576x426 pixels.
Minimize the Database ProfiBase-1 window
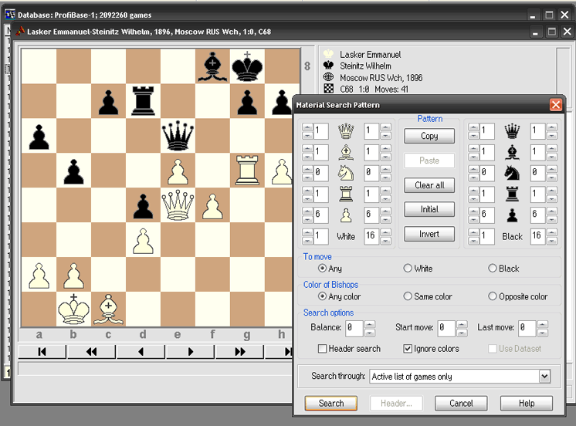coord(533,15)
